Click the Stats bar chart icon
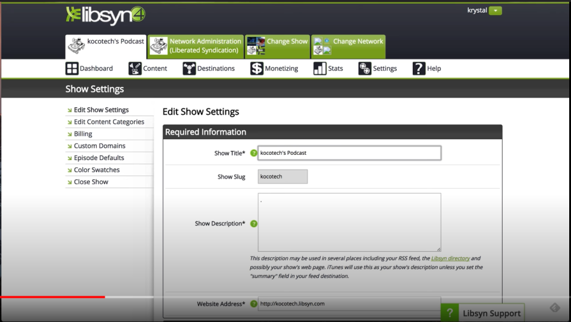Image resolution: width=571 pixels, height=322 pixels. (x=320, y=68)
